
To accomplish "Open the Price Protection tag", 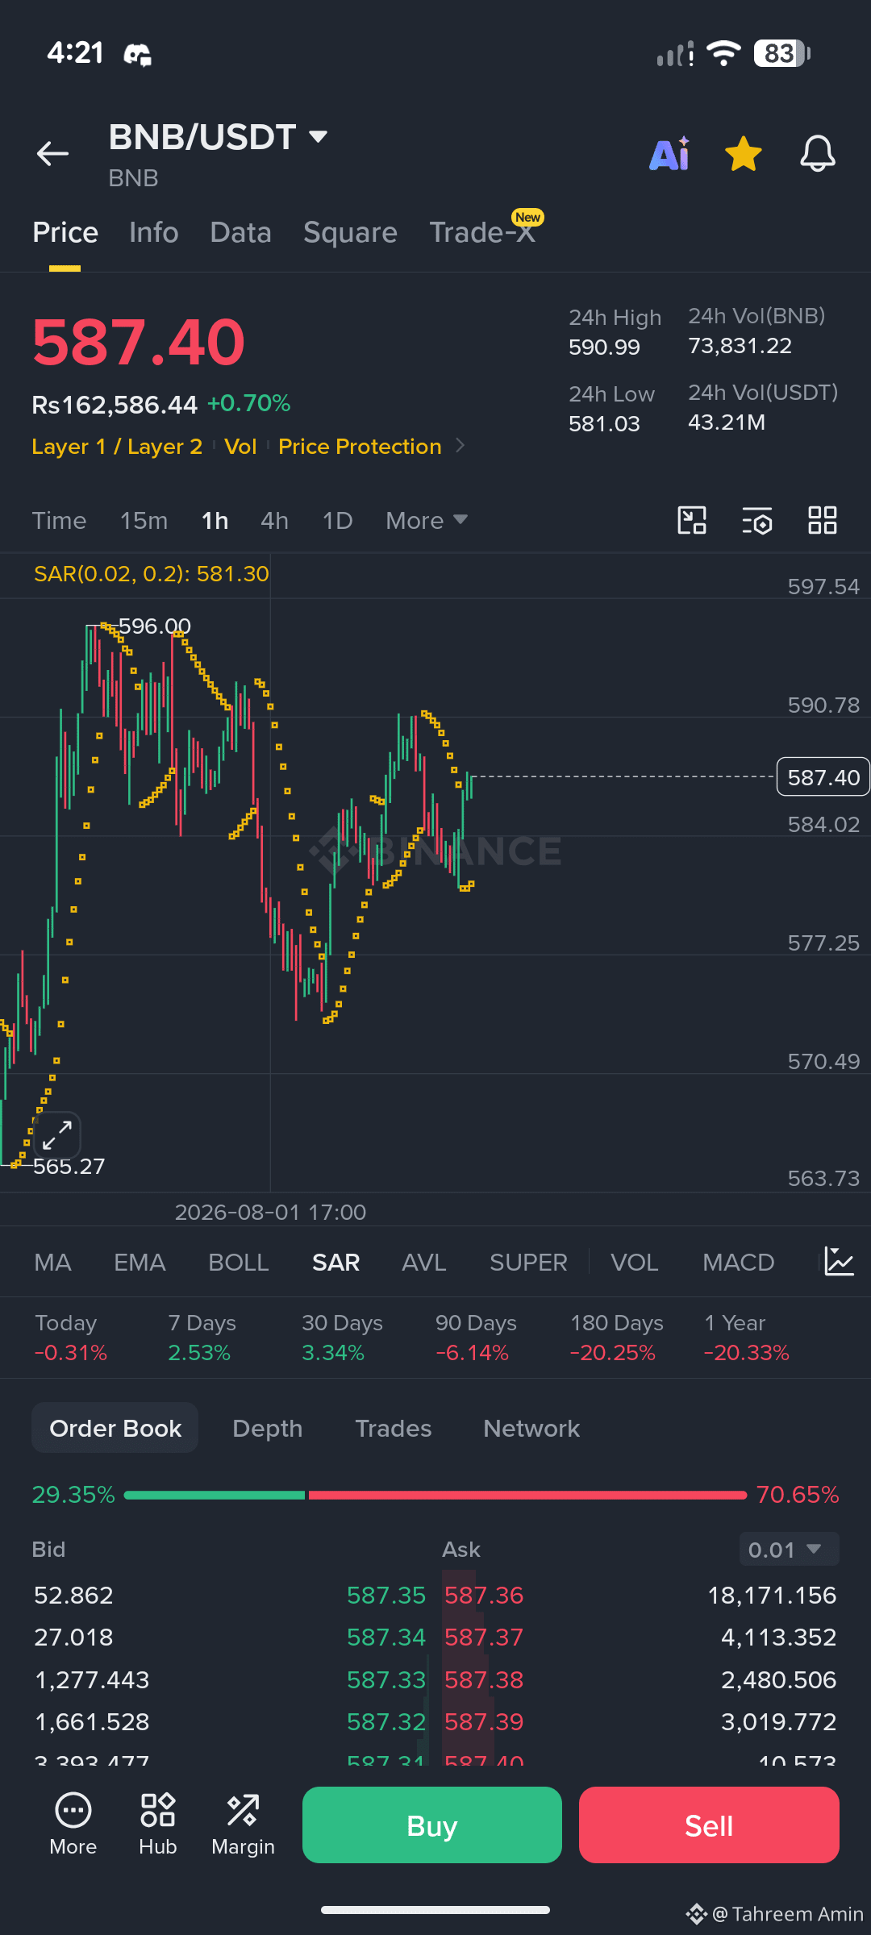I will [360, 447].
